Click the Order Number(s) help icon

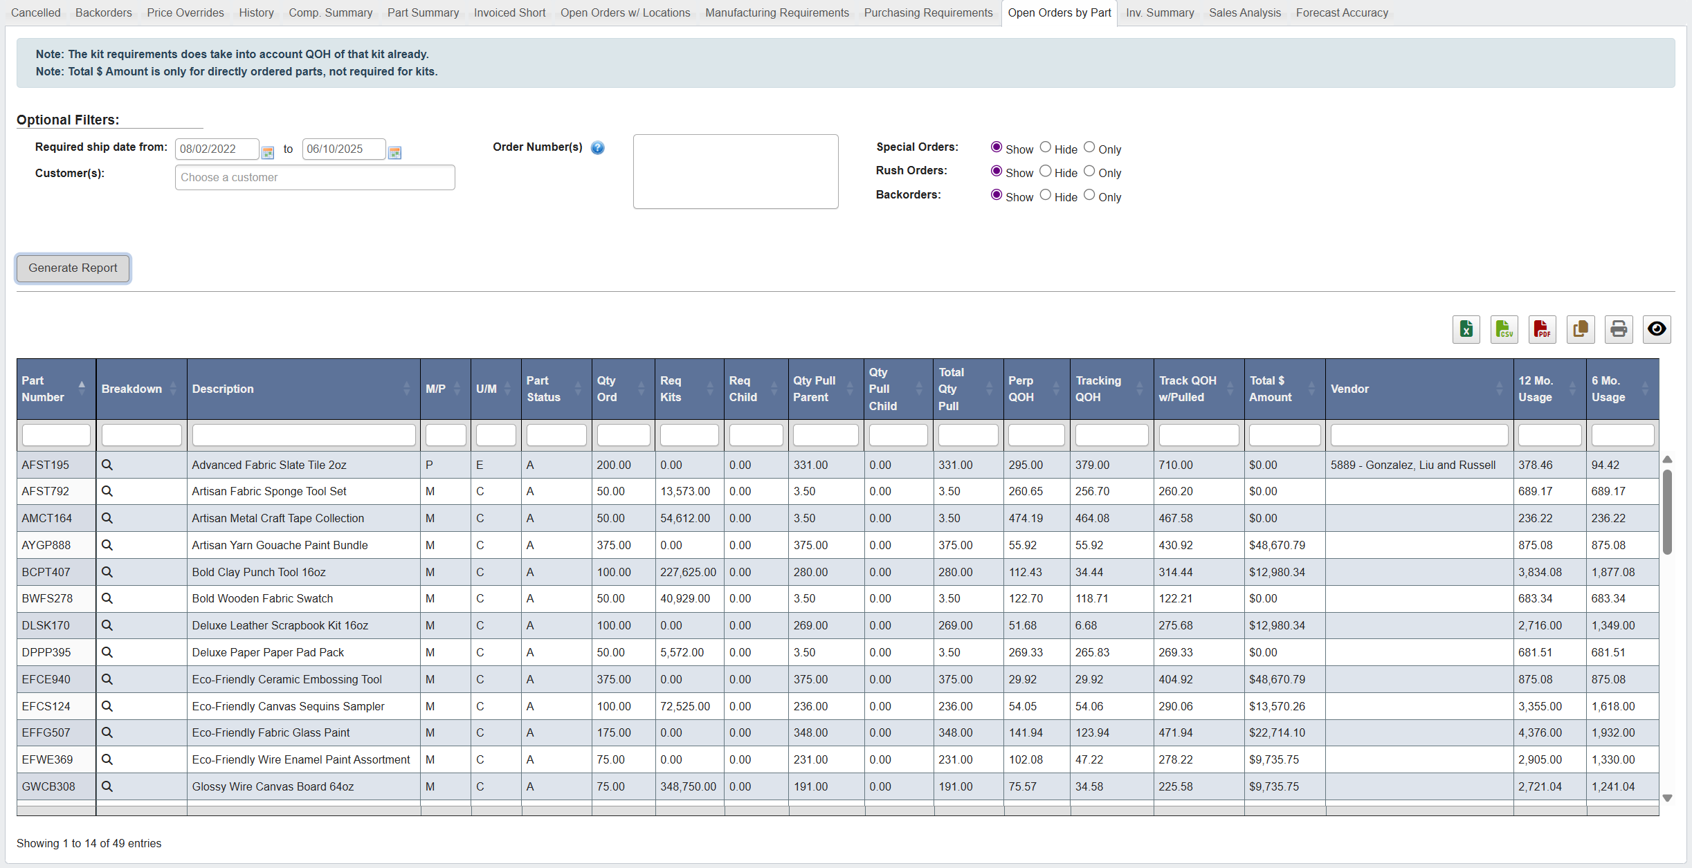point(598,147)
